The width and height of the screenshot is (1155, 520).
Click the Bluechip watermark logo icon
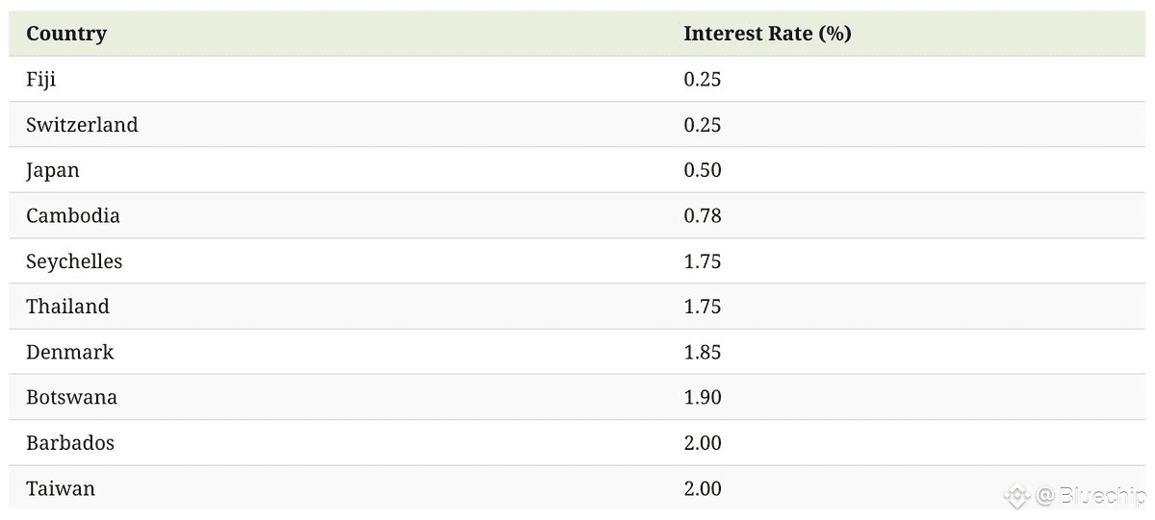(1017, 496)
